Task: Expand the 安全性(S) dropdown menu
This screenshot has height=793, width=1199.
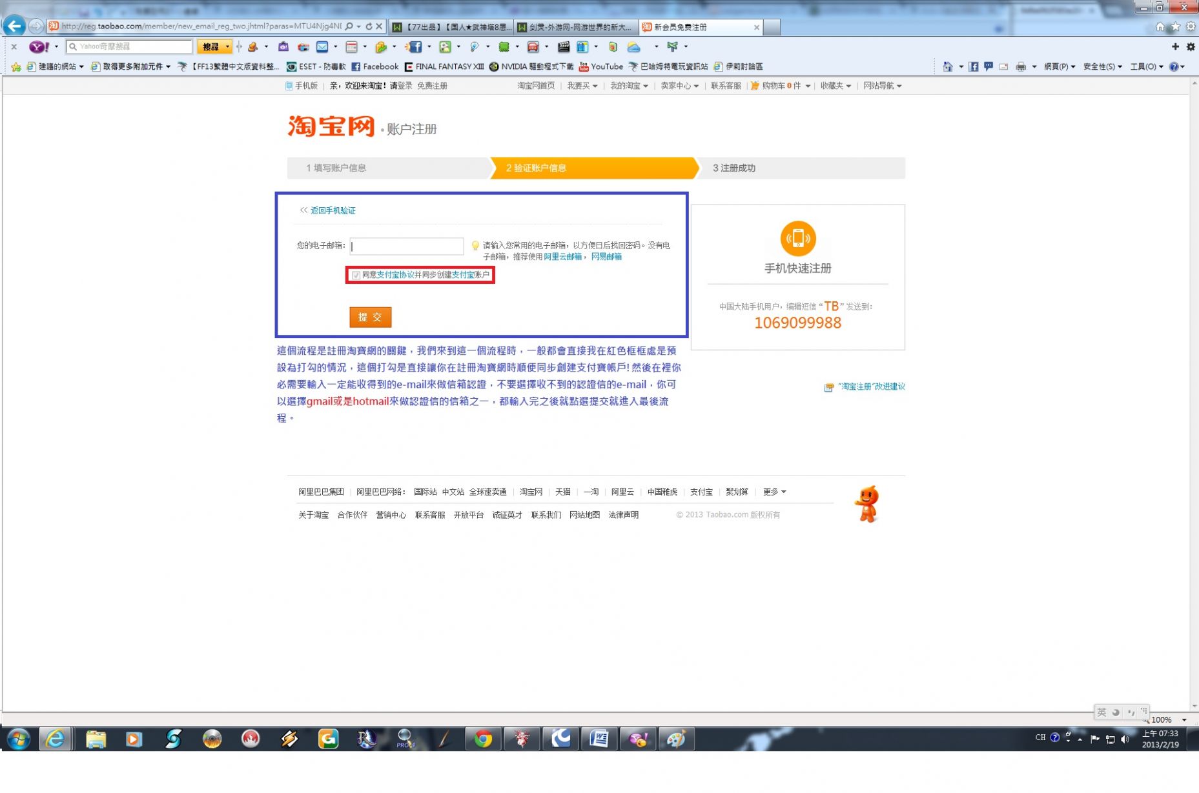Action: (1102, 66)
